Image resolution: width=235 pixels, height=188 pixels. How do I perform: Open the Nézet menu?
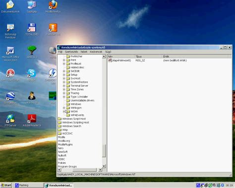(84, 52)
